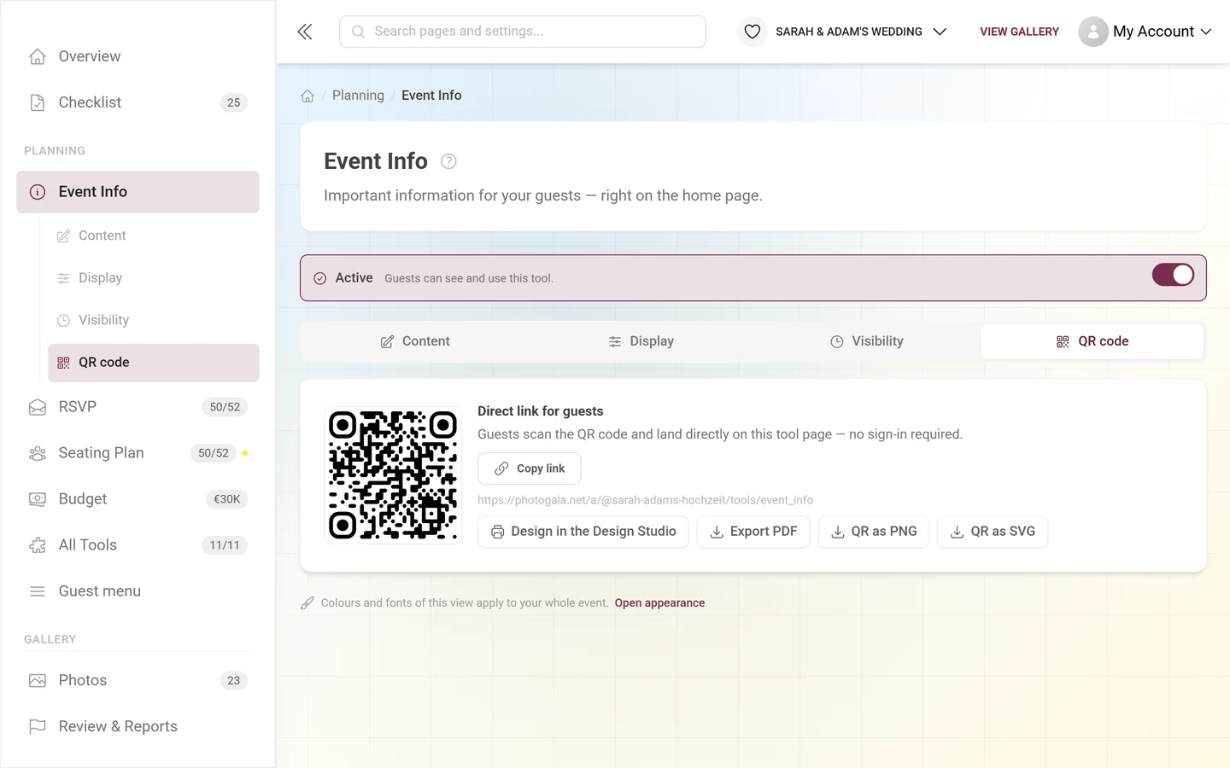Open the Guest menu item
Image resolution: width=1230 pixels, height=768 pixels.
(138, 591)
